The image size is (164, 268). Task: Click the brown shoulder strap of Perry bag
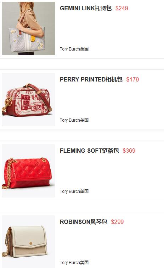43,96
